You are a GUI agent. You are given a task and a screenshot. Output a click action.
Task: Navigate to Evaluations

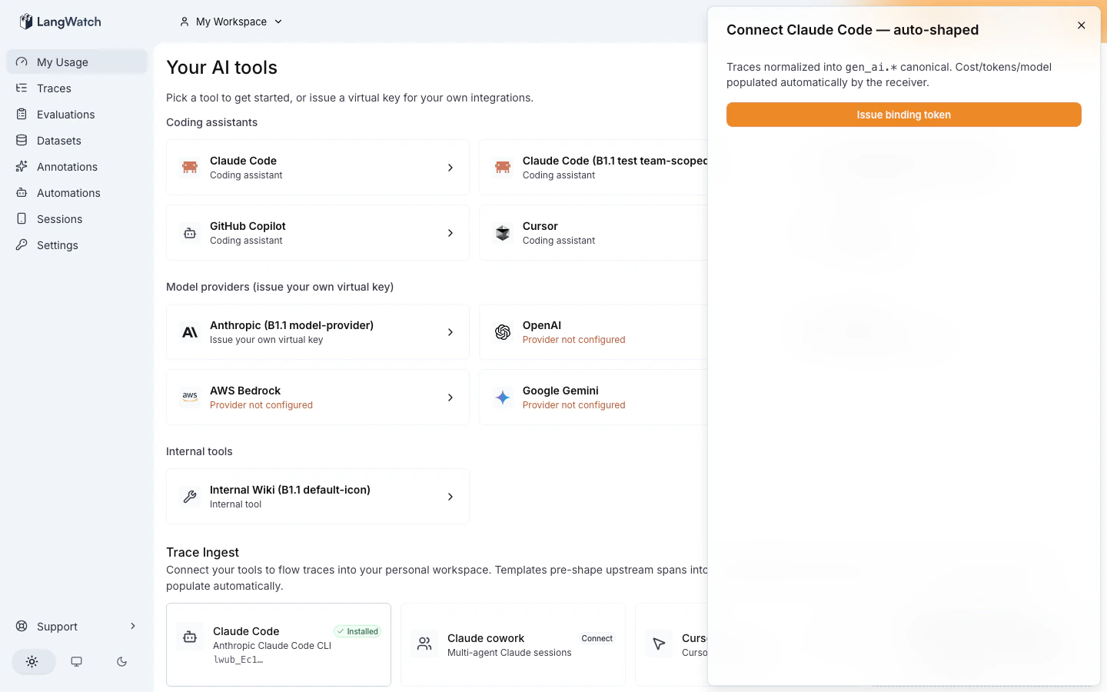77,115
